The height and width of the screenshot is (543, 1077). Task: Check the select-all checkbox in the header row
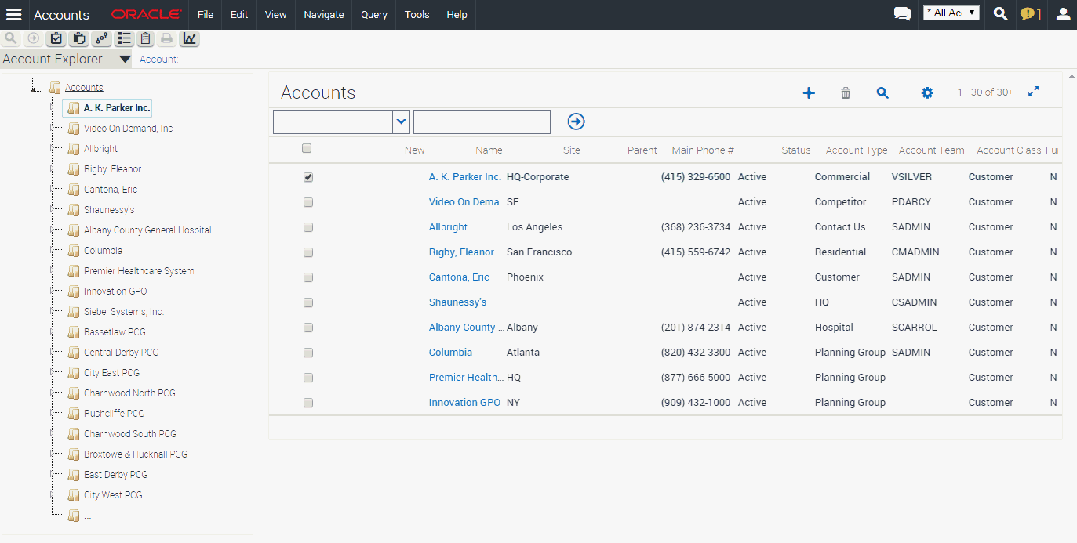click(x=306, y=148)
